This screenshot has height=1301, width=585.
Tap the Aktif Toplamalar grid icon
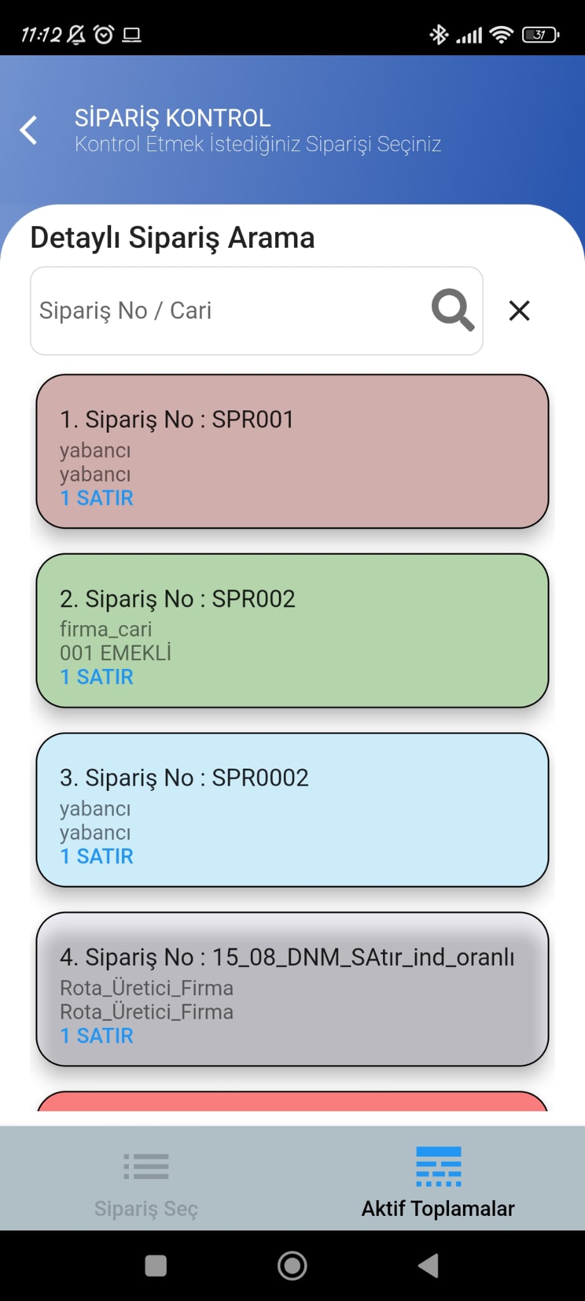[x=438, y=1166]
